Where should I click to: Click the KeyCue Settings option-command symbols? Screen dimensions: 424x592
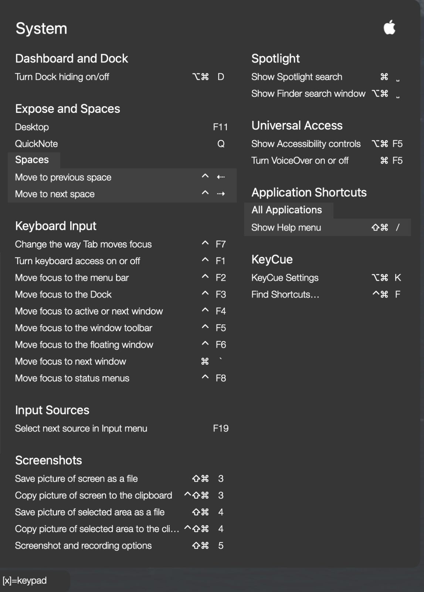[x=380, y=278]
